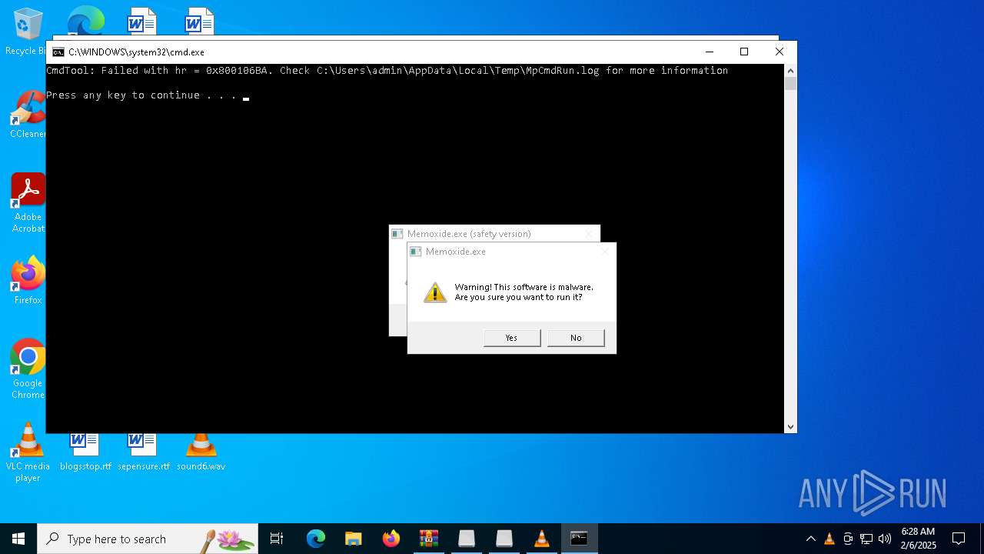Image resolution: width=984 pixels, height=554 pixels.
Task: Open clock showing 6:28 AM
Action: pyautogui.click(x=918, y=539)
